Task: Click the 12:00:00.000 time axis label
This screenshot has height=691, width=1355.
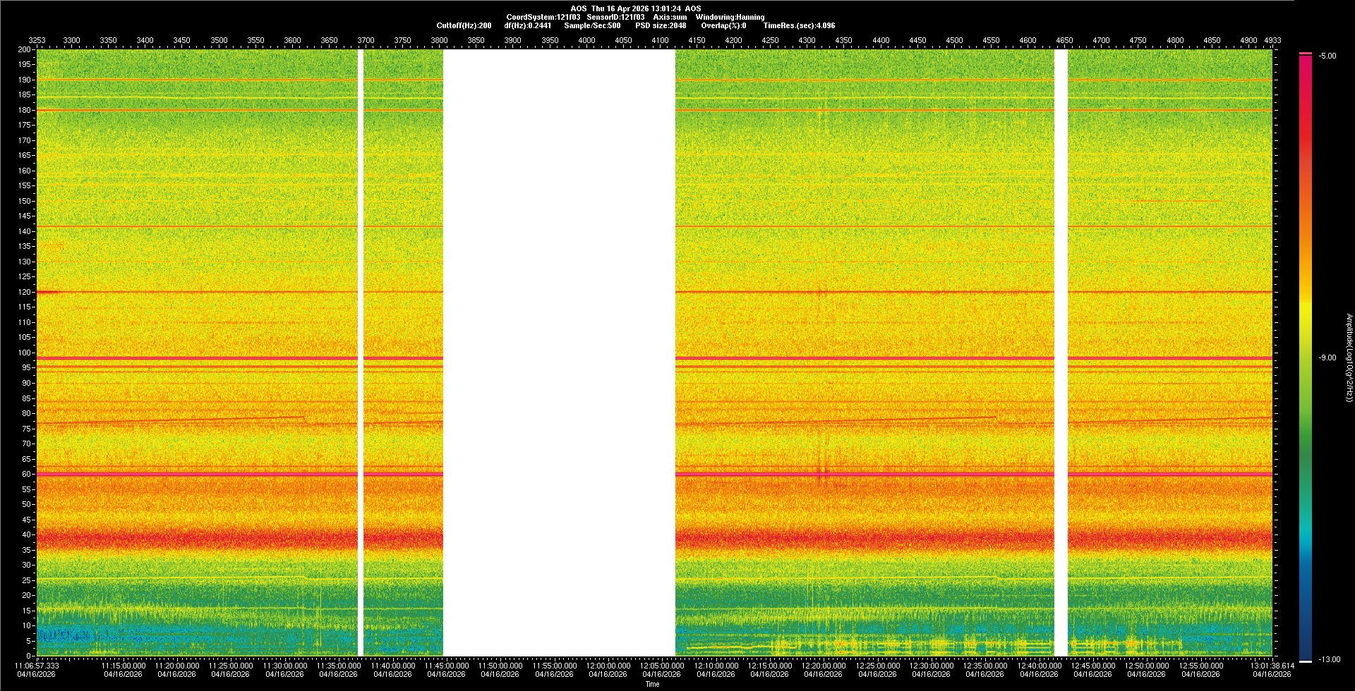Action: 608,666
